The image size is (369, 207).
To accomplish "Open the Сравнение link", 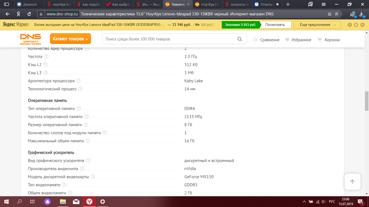I will pyautogui.click(x=266, y=40).
